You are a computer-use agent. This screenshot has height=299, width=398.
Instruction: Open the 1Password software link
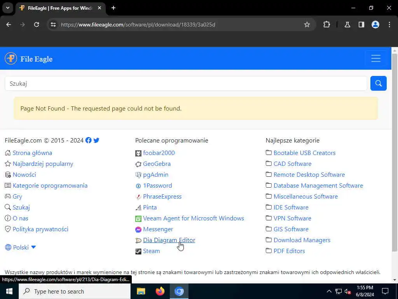point(157,186)
